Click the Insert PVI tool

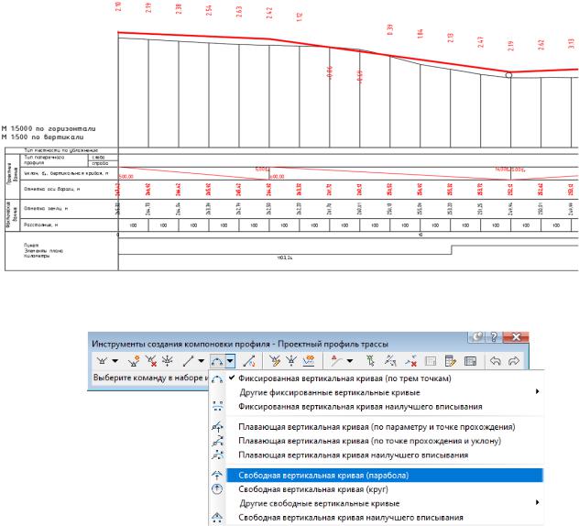click(x=134, y=361)
